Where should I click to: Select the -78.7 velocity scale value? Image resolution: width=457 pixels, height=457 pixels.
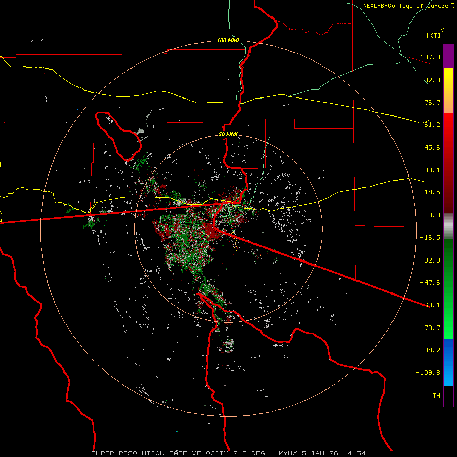[430, 328]
